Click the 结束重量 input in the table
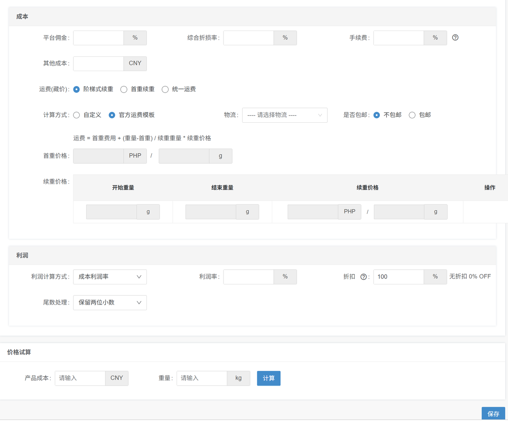 211,212
